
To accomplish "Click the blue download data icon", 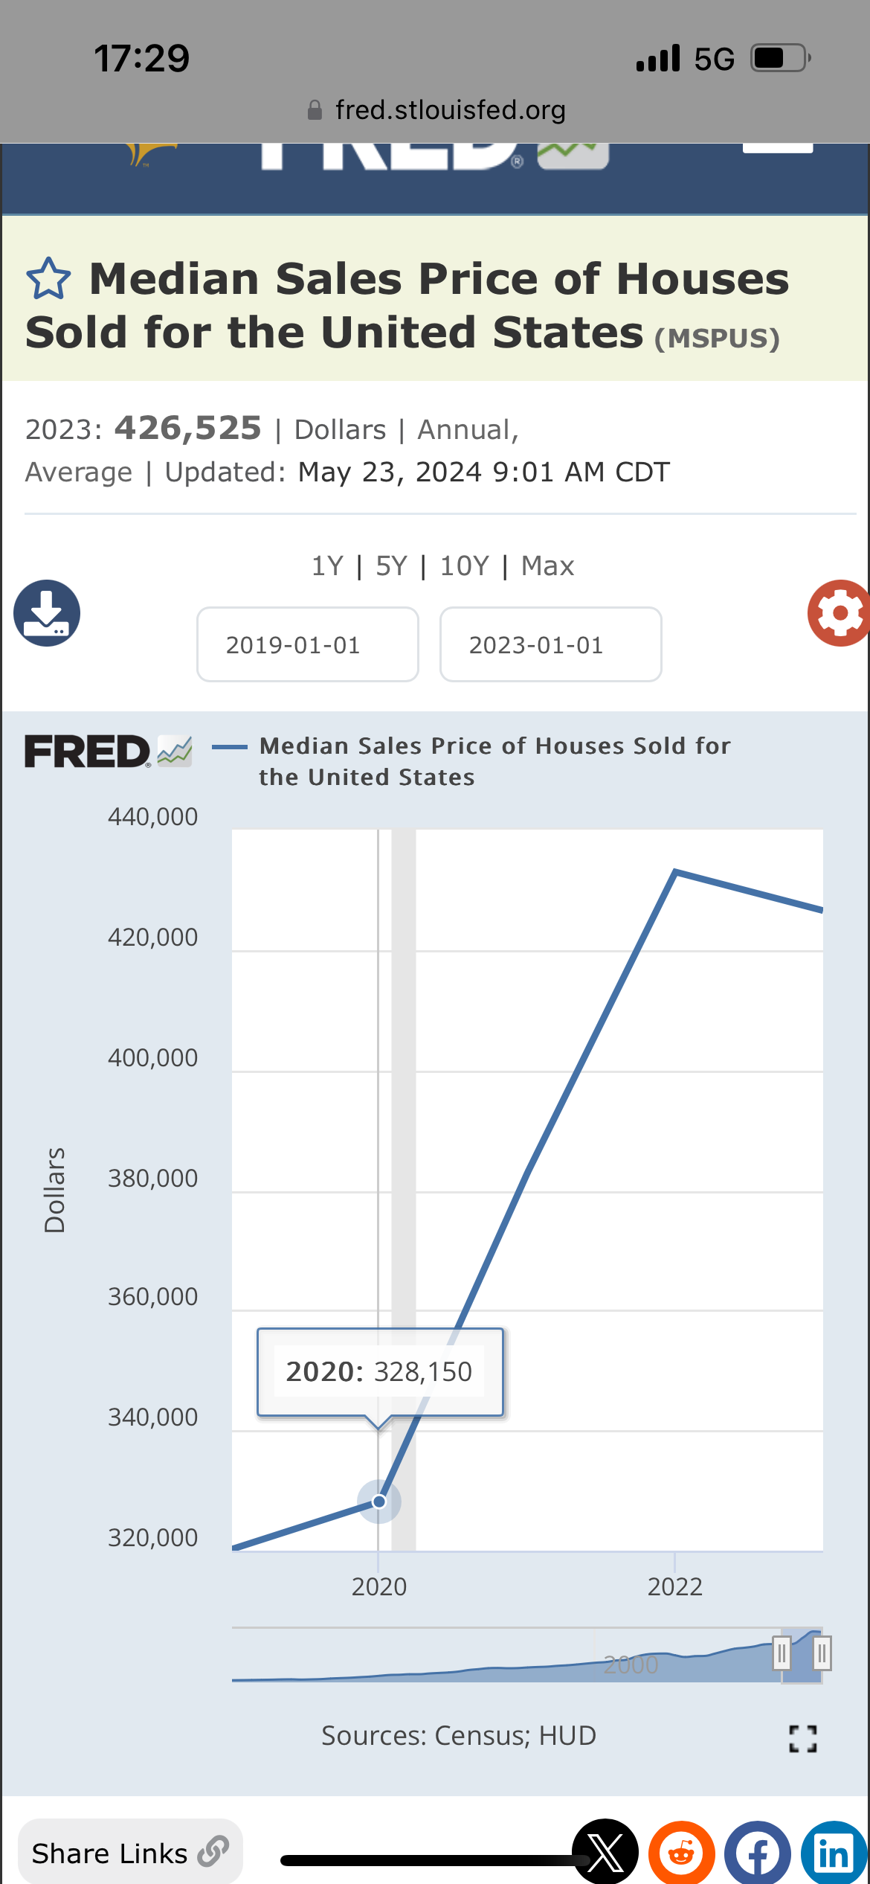I will [x=47, y=613].
